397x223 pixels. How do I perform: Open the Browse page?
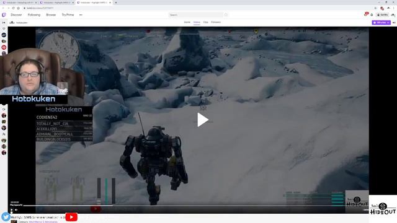pos(51,15)
